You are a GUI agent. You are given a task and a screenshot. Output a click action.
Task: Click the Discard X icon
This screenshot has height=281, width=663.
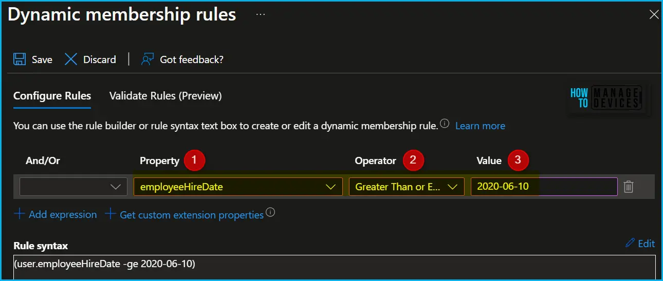pos(71,59)
